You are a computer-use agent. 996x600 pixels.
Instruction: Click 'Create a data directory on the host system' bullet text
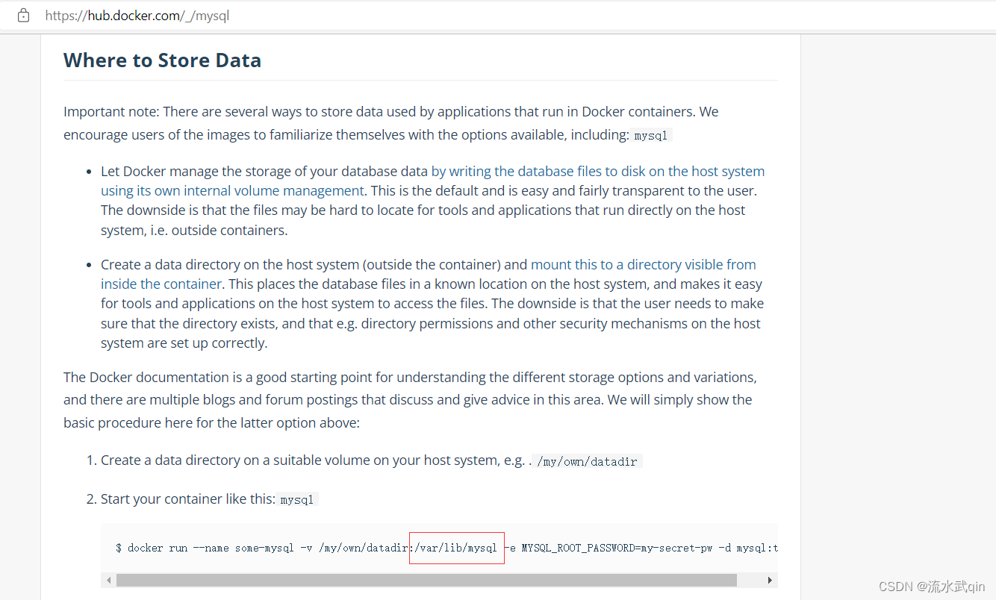tap(230, 264)
